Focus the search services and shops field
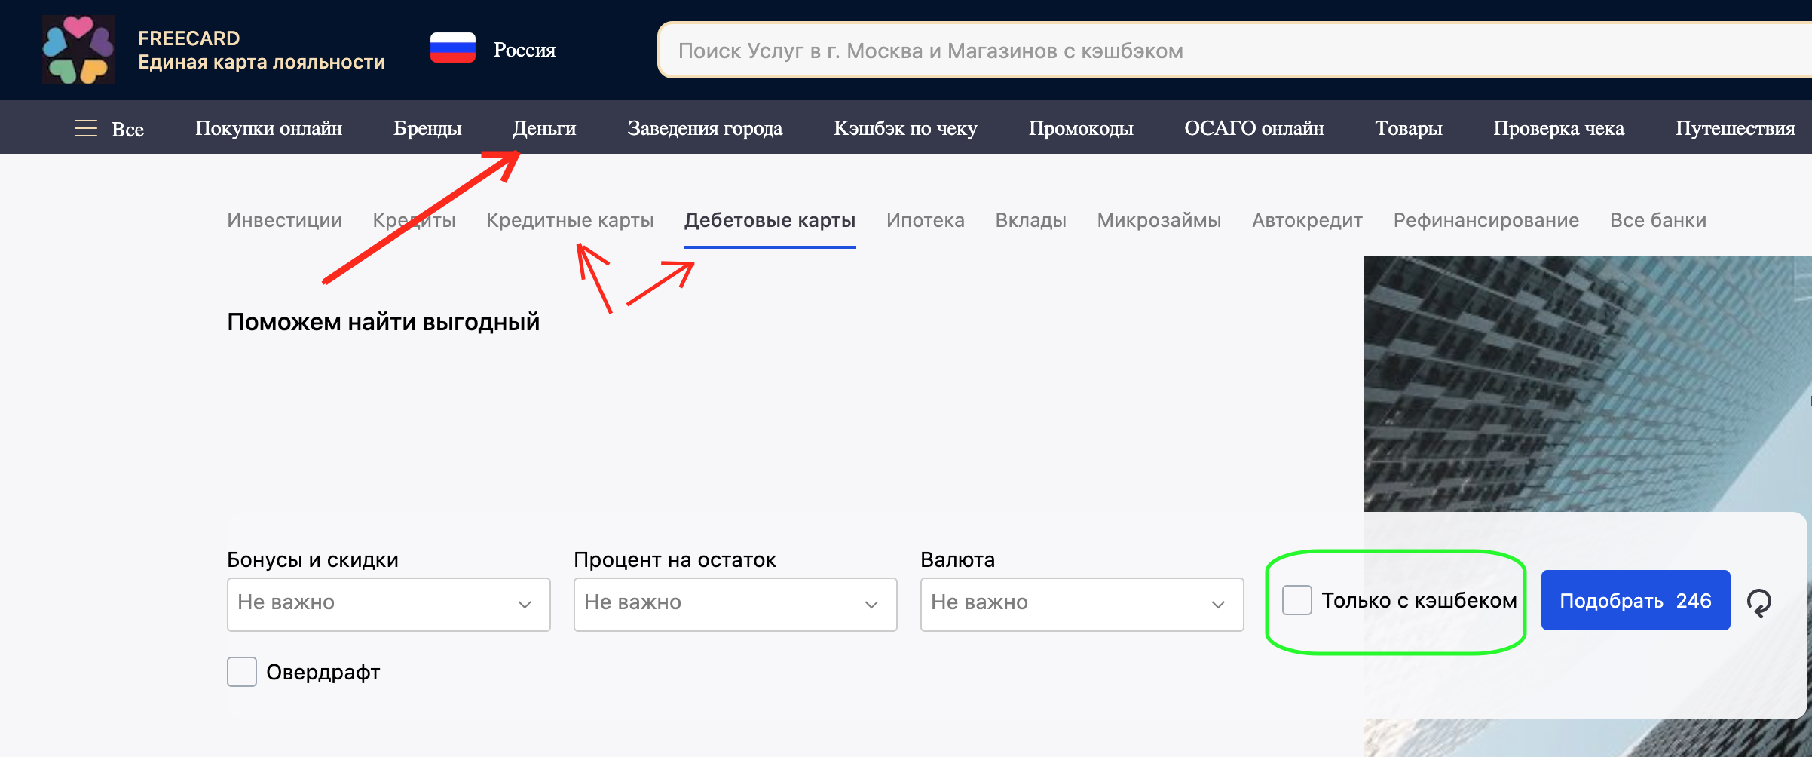Image resolution: width=1812 pixels, height=757 pixels. (1206, 51)
